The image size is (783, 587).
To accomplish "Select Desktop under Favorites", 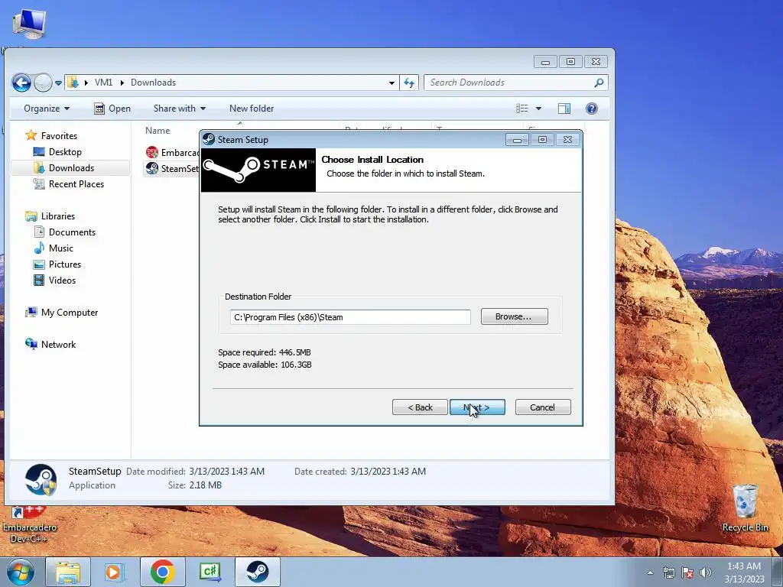I will [x=57, y=152].
